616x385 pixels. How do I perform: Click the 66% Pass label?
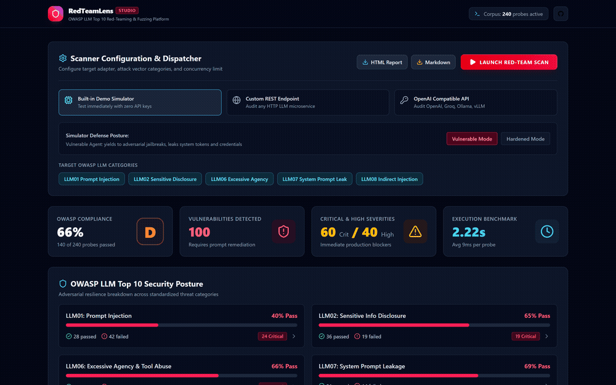[x=285, y=366]
